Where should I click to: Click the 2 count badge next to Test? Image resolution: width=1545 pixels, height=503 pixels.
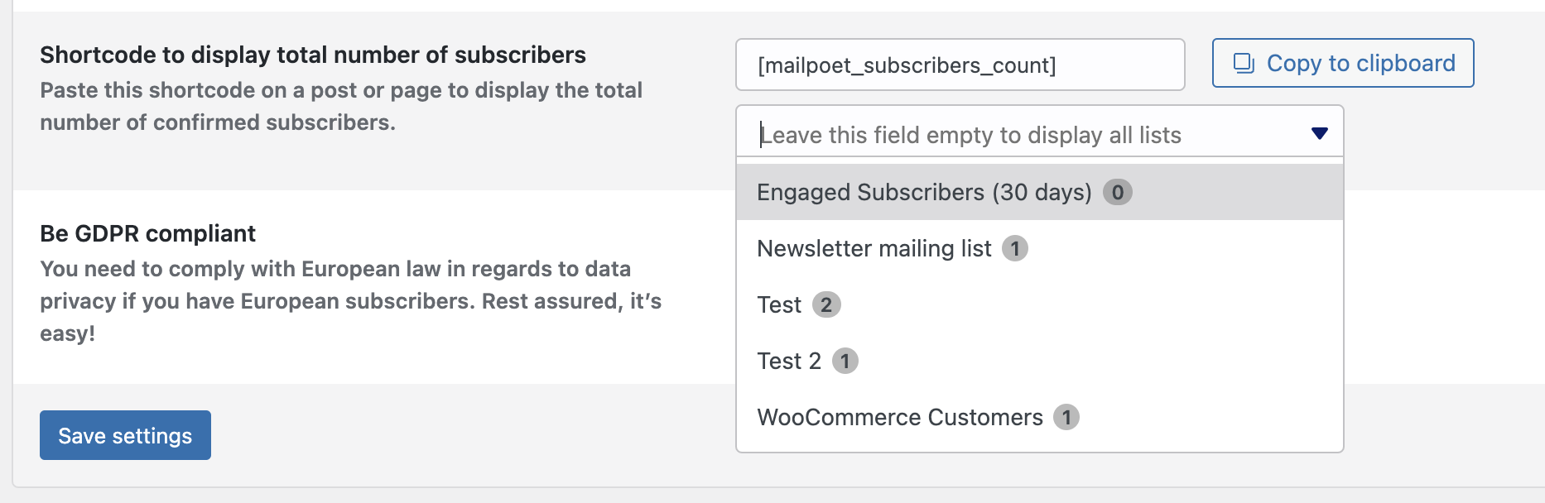click(826, 305)
